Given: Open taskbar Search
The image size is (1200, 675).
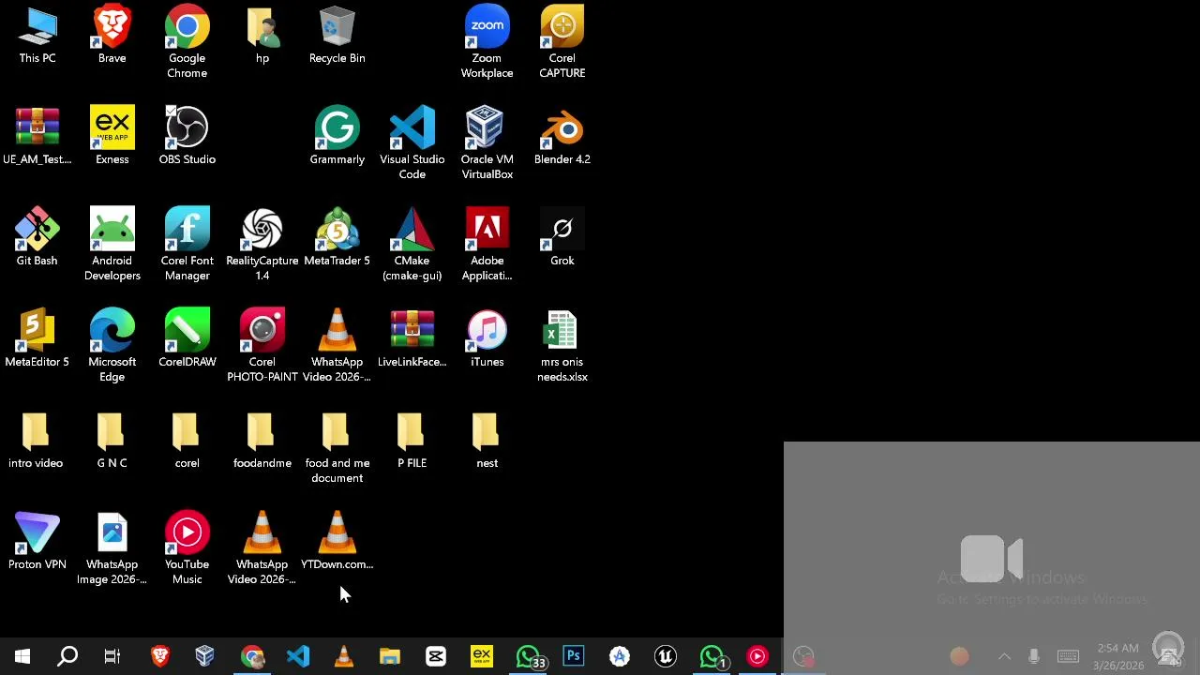Looking at the screenshot, I should point(67,656).
